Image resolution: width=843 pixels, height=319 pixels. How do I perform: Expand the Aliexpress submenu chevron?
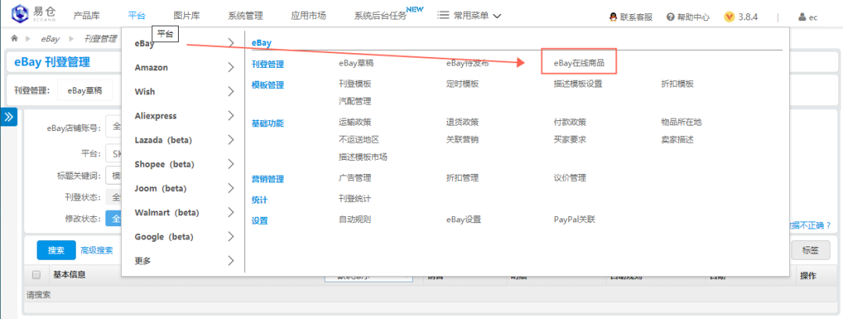(x=230, y=116)
